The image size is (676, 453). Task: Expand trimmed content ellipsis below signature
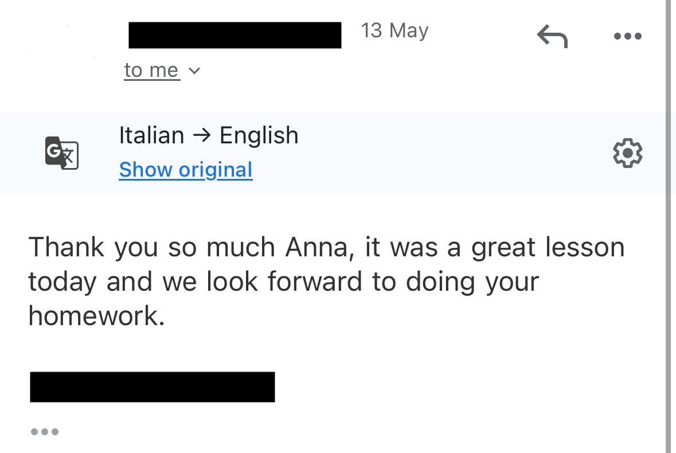point(45,432)
